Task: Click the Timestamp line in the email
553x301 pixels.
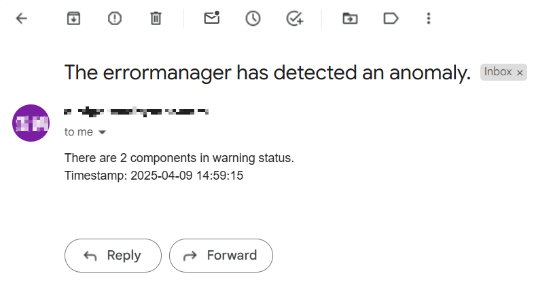Action: pyautogui.click(x=154, y=176)
